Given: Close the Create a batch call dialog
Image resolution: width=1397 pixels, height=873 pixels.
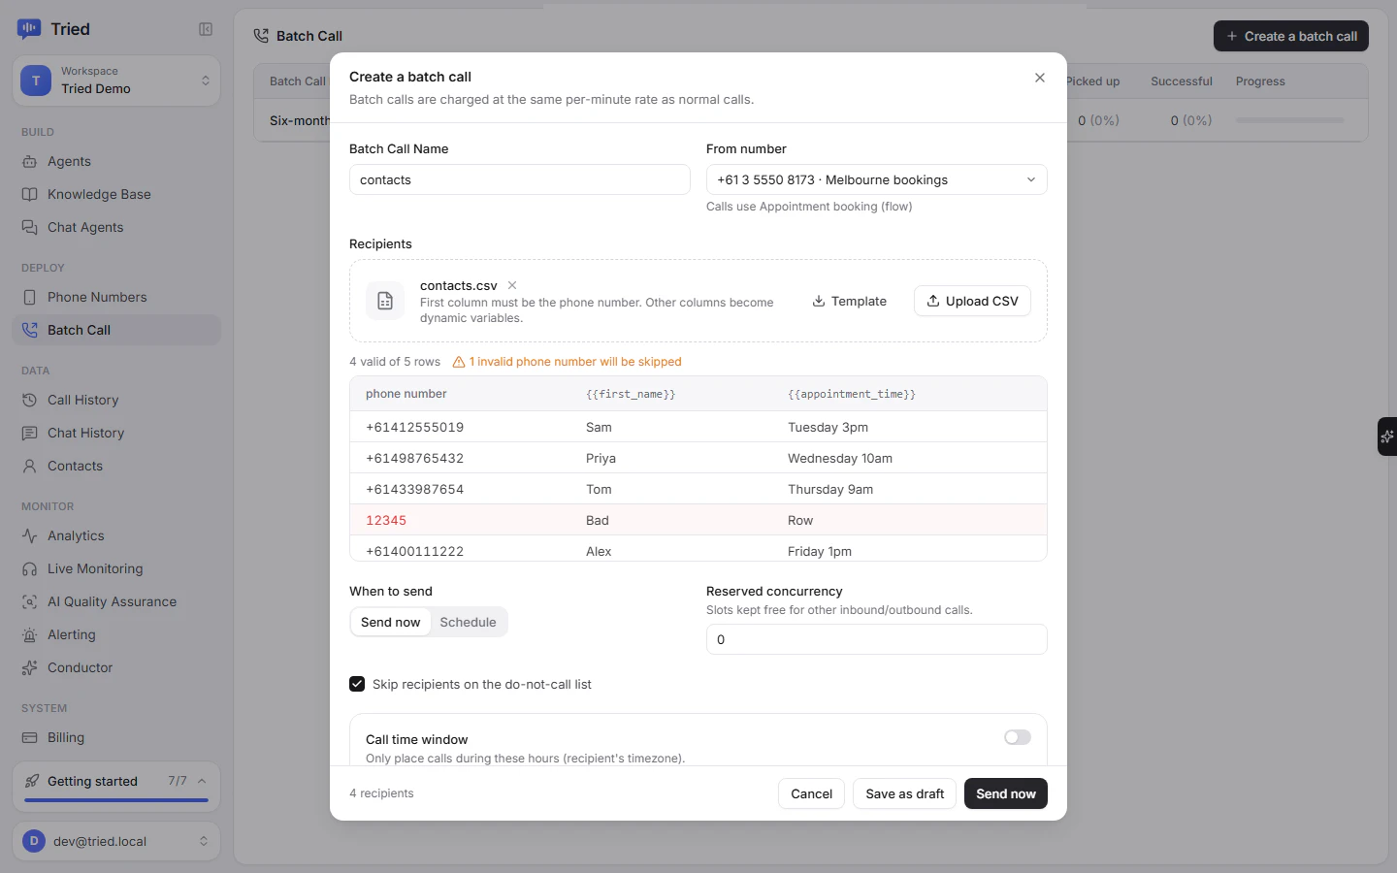Looking at the screenshot, I should click(1040, 78).
